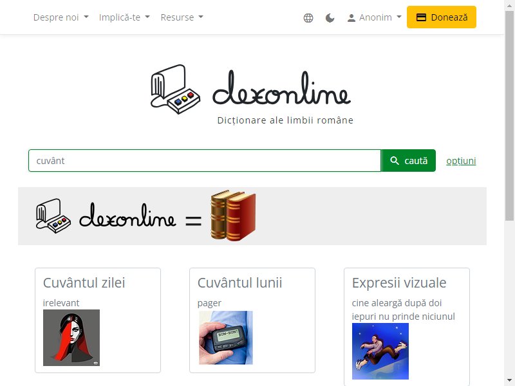515x386 pixels.
Task: Open the opțiuni link
Action: click(461, 161)
